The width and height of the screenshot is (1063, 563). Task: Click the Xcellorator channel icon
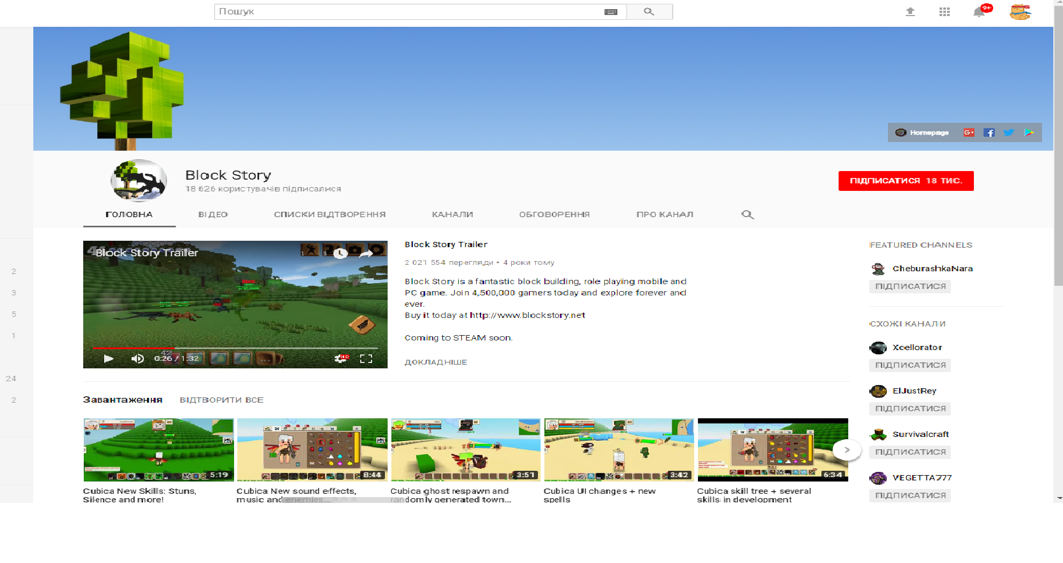(878, 347)
